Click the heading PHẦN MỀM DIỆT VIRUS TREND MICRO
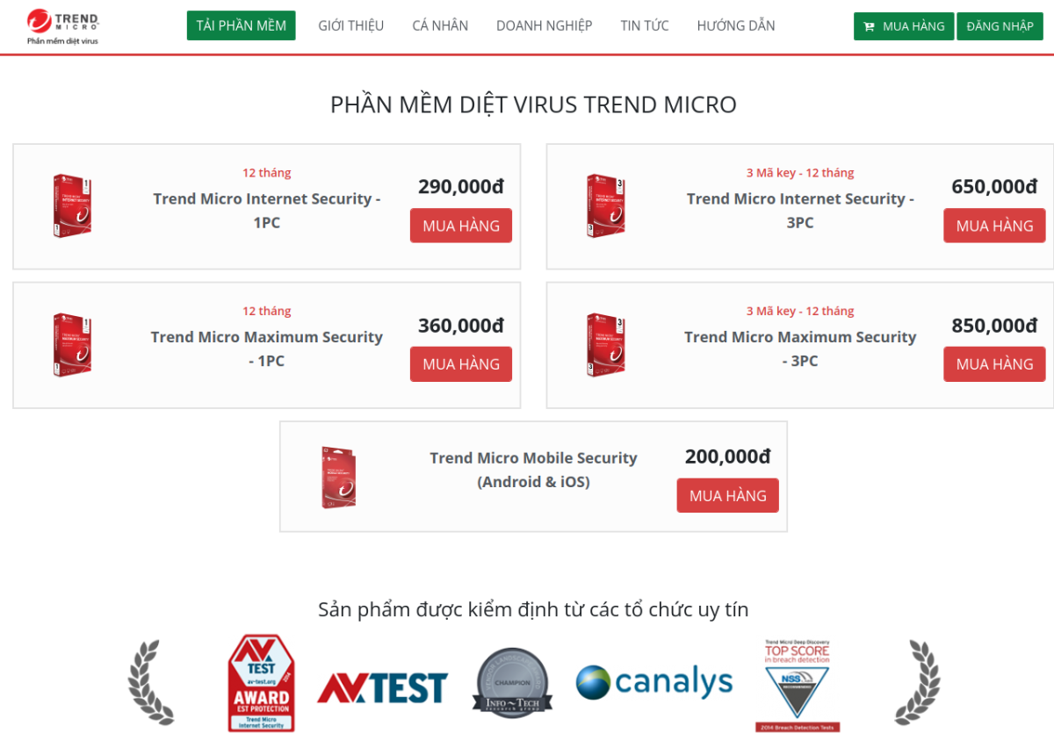This screenshot has height=740, width=1054. coord(533,104)
